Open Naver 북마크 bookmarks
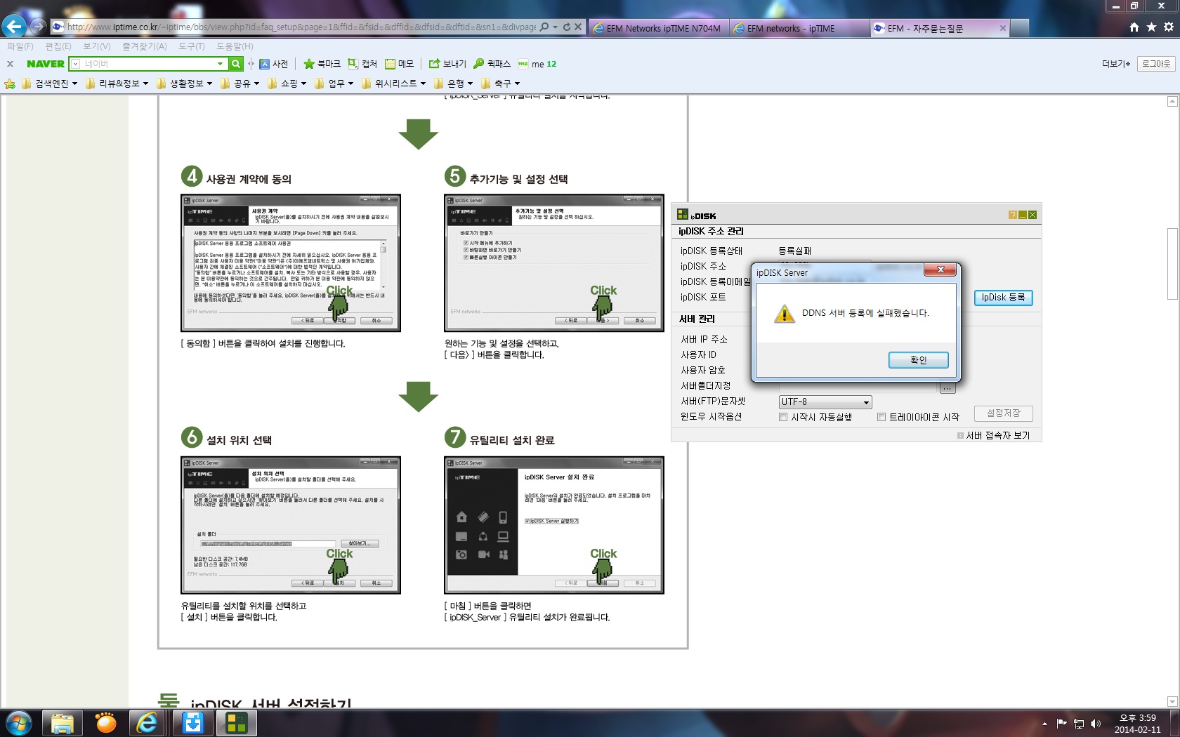 pyautogui.click(x=322, y=64)
